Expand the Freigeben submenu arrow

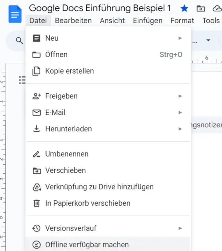point(180,96)
